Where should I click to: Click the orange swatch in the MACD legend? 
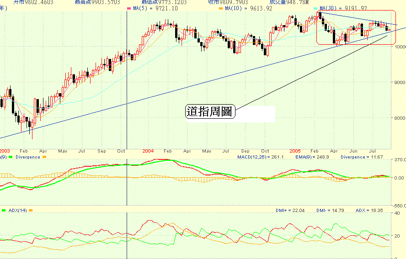coord(44,157)
